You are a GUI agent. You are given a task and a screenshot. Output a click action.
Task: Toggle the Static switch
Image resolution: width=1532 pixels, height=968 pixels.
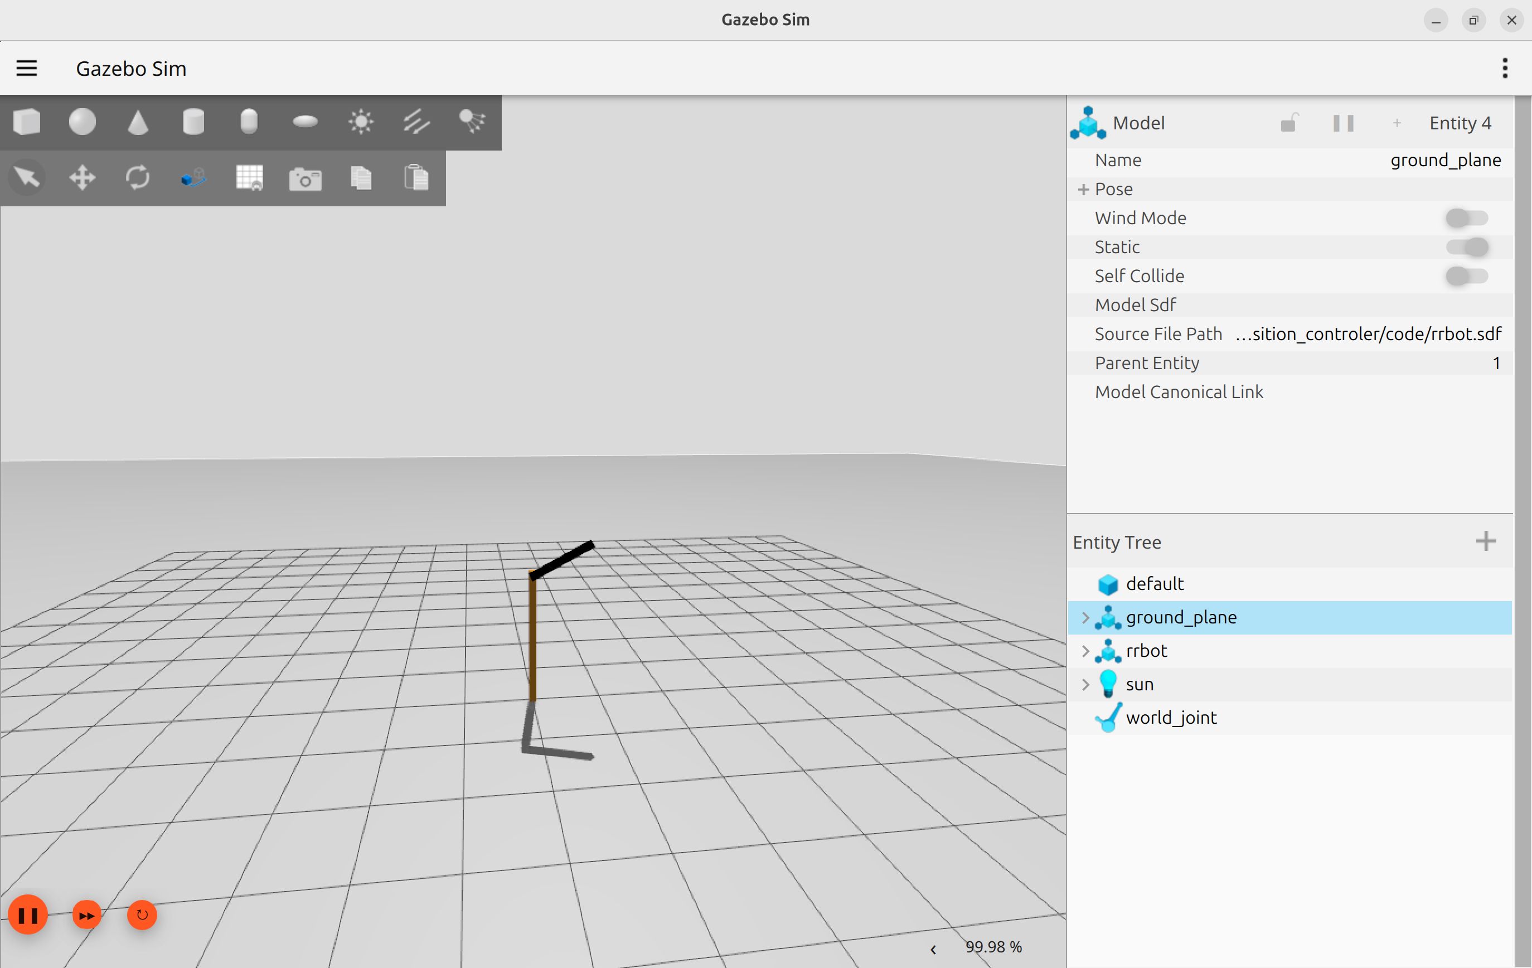click(x=1466, y=247)
